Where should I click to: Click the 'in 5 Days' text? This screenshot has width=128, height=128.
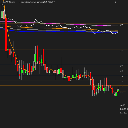[124, 113]
